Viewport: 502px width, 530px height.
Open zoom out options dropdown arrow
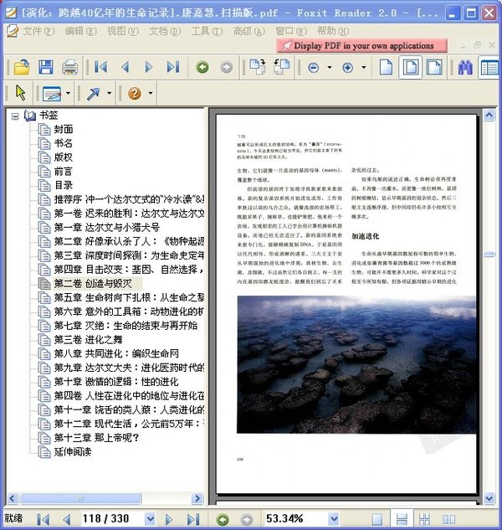[330, 67]
